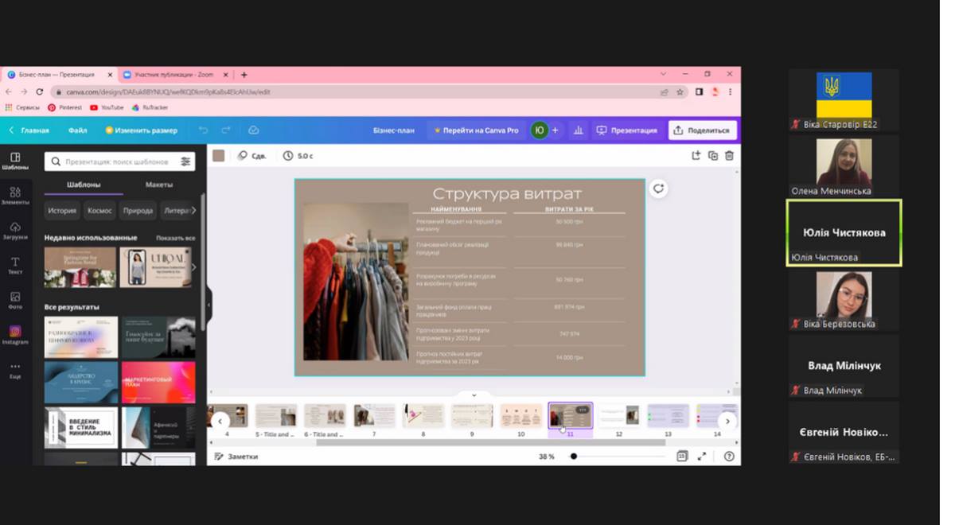This screenshot has height=525, width=955.
Task: Open the Uploads (Загрузки) sidebar panel
Action: click(x=15, y=231)
